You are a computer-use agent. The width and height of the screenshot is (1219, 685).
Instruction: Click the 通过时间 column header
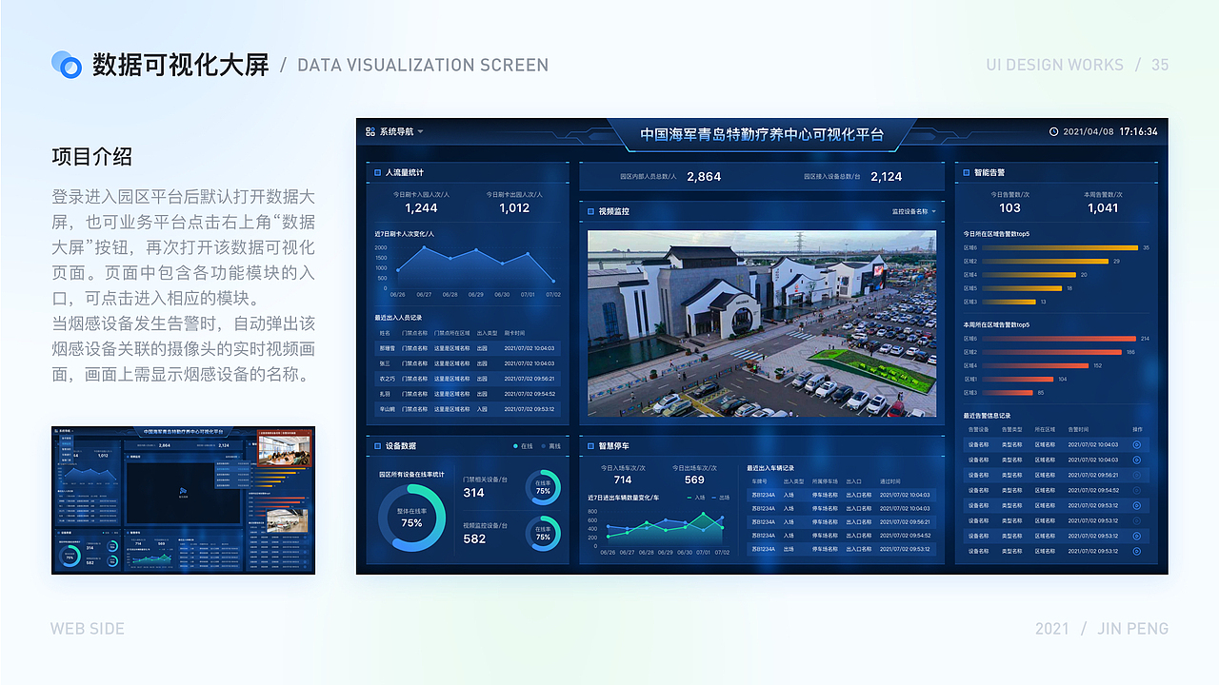tap(890, 481)
